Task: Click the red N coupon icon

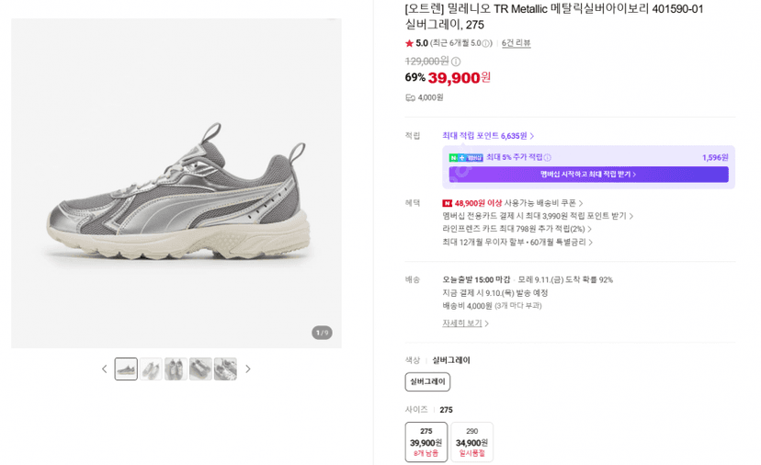Action: coord(447,203)
